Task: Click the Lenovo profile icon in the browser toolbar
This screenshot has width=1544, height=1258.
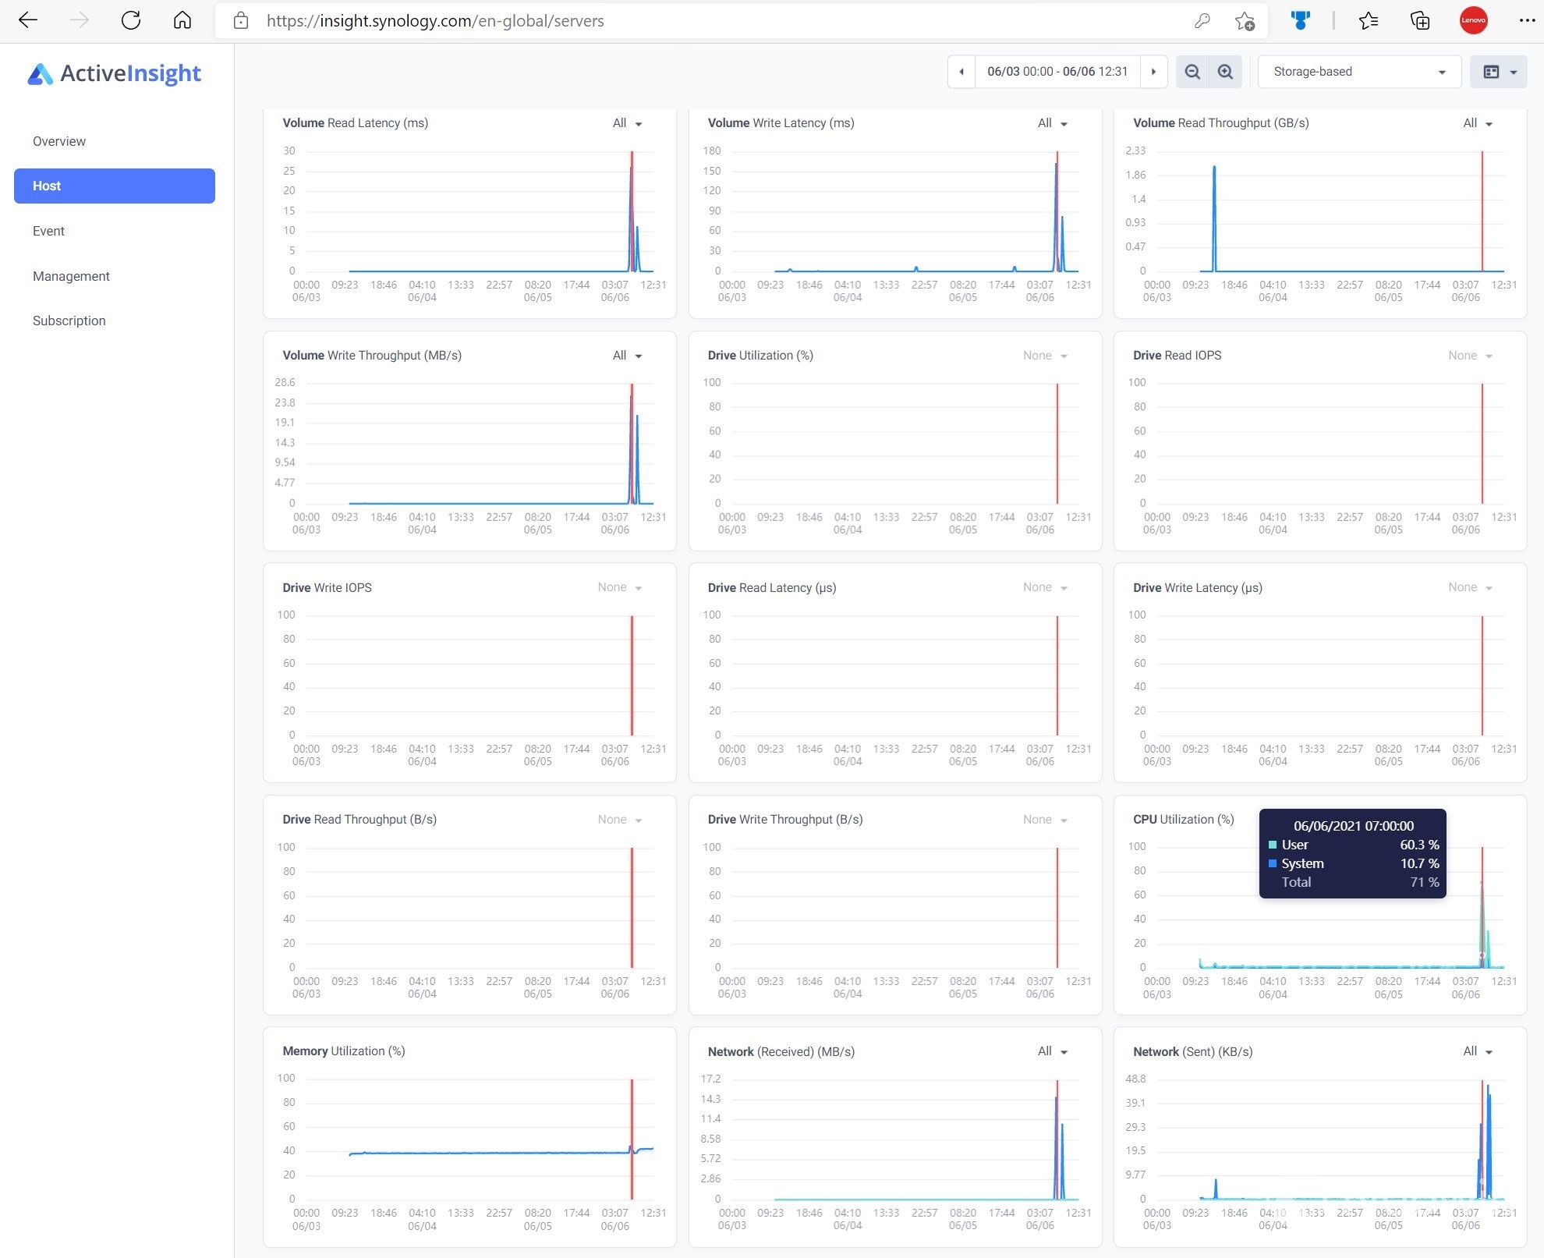Action: click(x=1473, y=20)
